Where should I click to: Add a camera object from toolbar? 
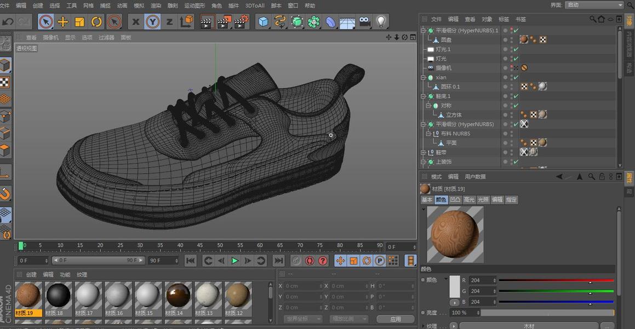(x=364, y=22)
